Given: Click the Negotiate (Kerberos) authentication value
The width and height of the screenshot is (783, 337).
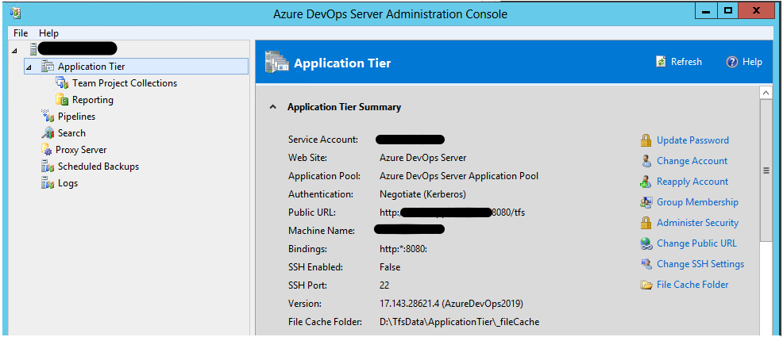Looking at the screenshot, I should point(422,194).
